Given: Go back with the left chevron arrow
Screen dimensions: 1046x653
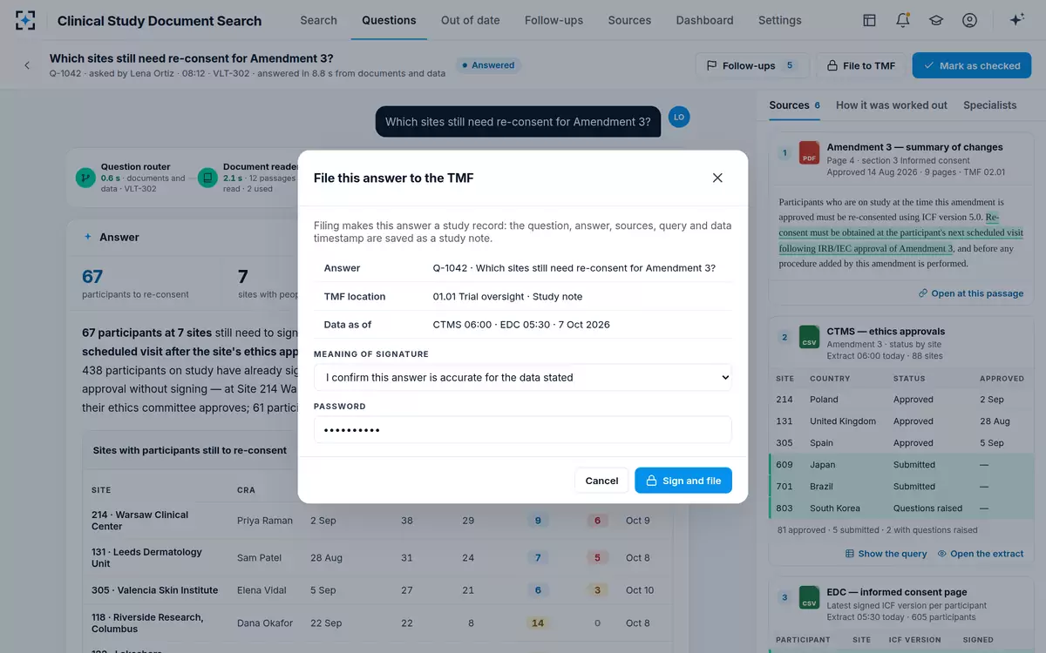Looking at the screenshot, I should coord(27,65).
